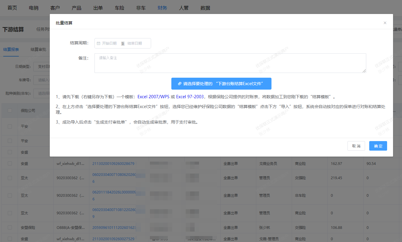Click the 219.45 amount cell
This screenshot has height=242, width=402.
tap(336, 178)
